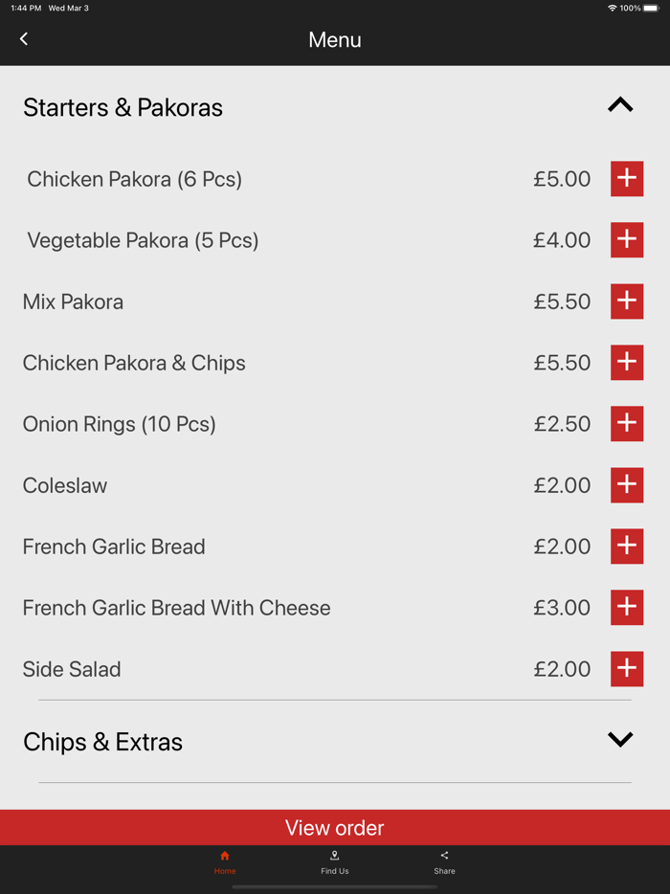
Task: Add Coleslaw using its plus icon
Action: pyautogui.click(x=627, y=485)
